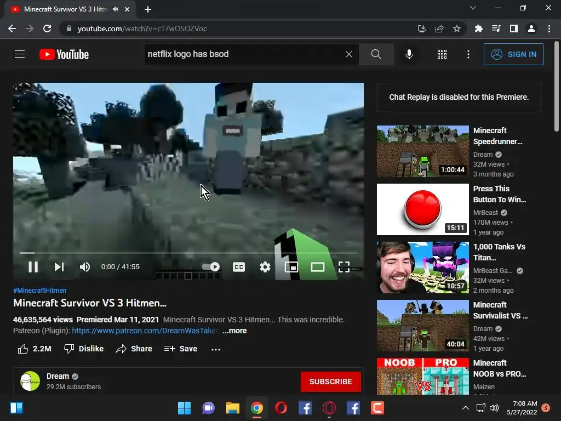Go forward in browser history
Viewport: 561px width, 421px height.
coord(30,29)
